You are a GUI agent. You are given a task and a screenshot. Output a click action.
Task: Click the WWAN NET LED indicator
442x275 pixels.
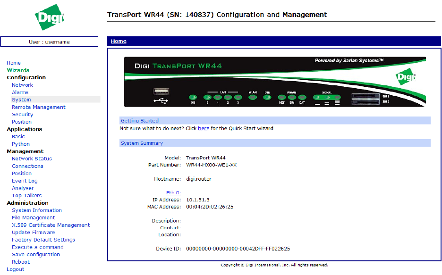[x=281, y=97]
